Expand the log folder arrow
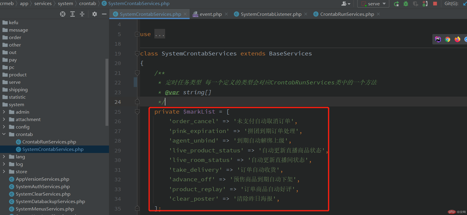 (4, 164)
